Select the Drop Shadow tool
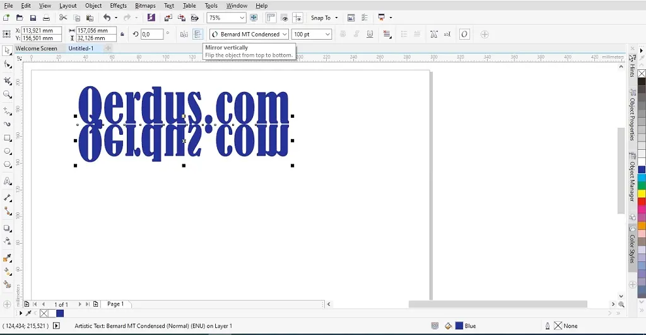The height and width of the screenshot is (335, 646). (x=7, y=228)
